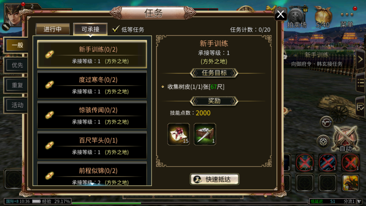Click the sword chest reward item icon

(205, 134)
